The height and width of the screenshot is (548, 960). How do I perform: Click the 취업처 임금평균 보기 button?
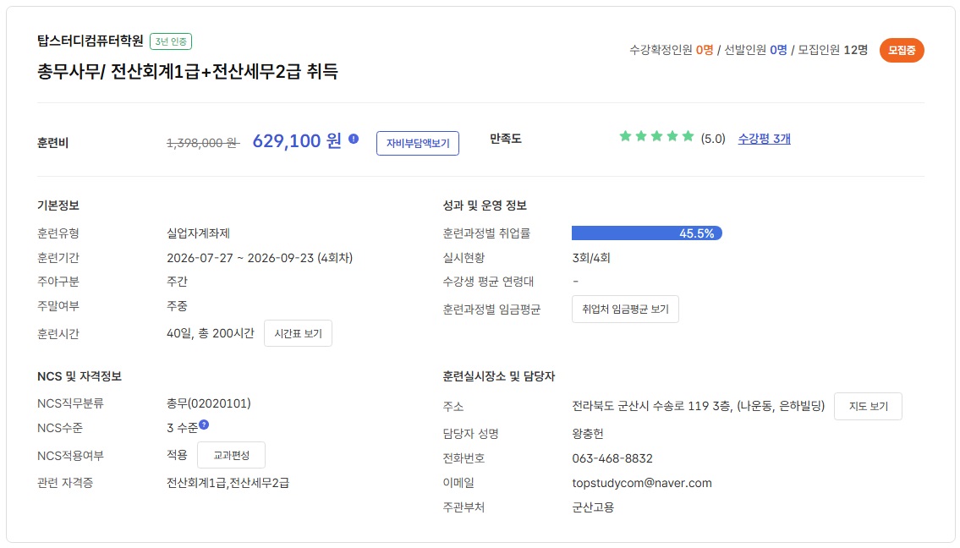coord(625,310)
